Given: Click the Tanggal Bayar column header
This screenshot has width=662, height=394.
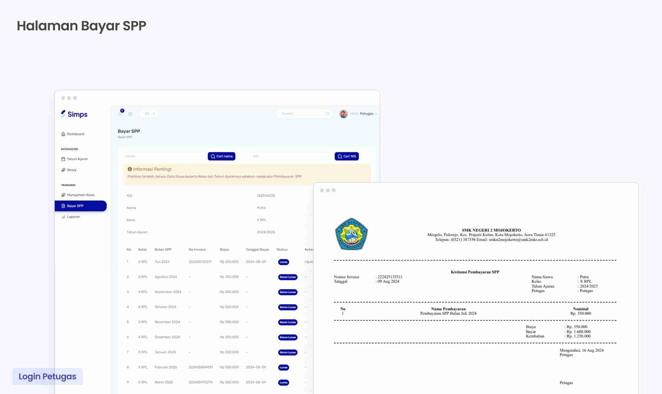Looking at the screenshot, I should pyautogui.click(x=257, y=249).
